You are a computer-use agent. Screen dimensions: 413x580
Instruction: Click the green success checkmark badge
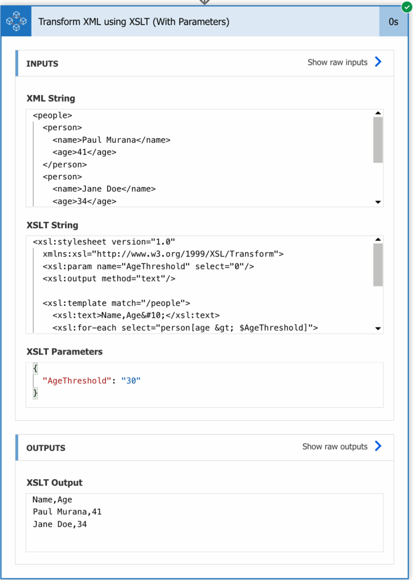point(406,6)
